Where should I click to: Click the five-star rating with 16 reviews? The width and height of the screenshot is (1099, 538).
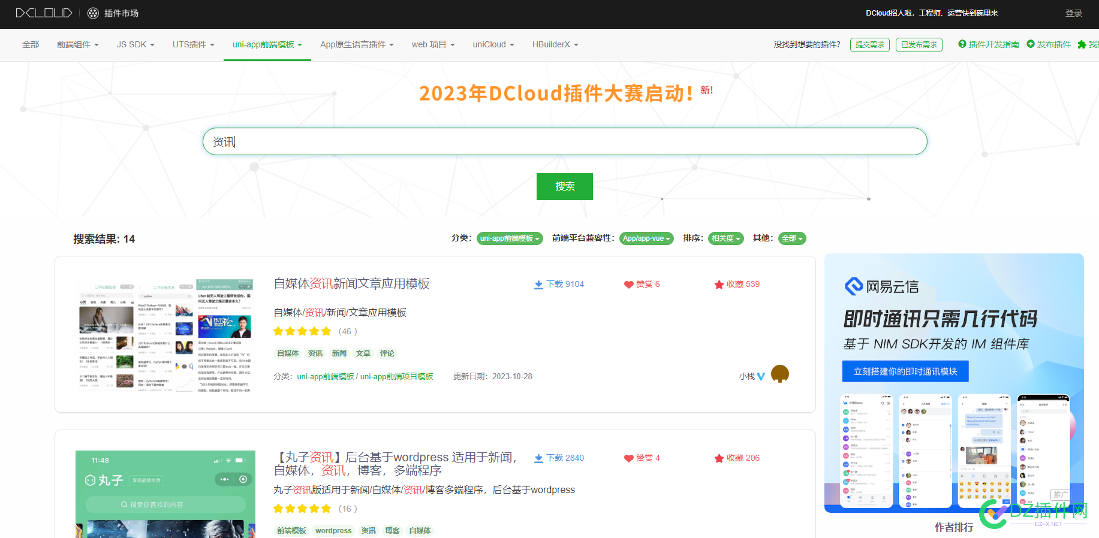click(302, 509)
